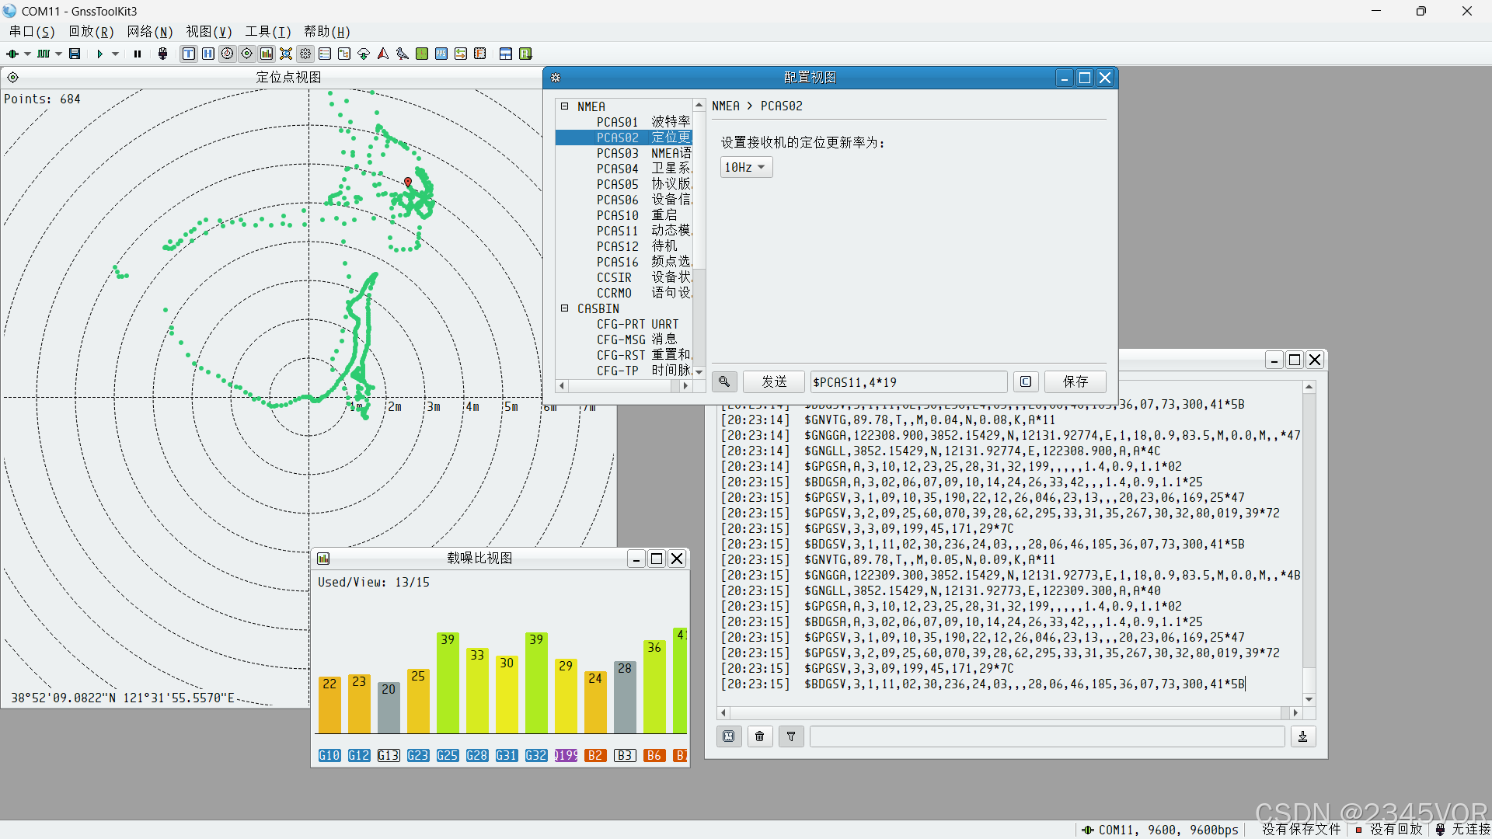Open the red navigation arrow icon

click(383, 54)
